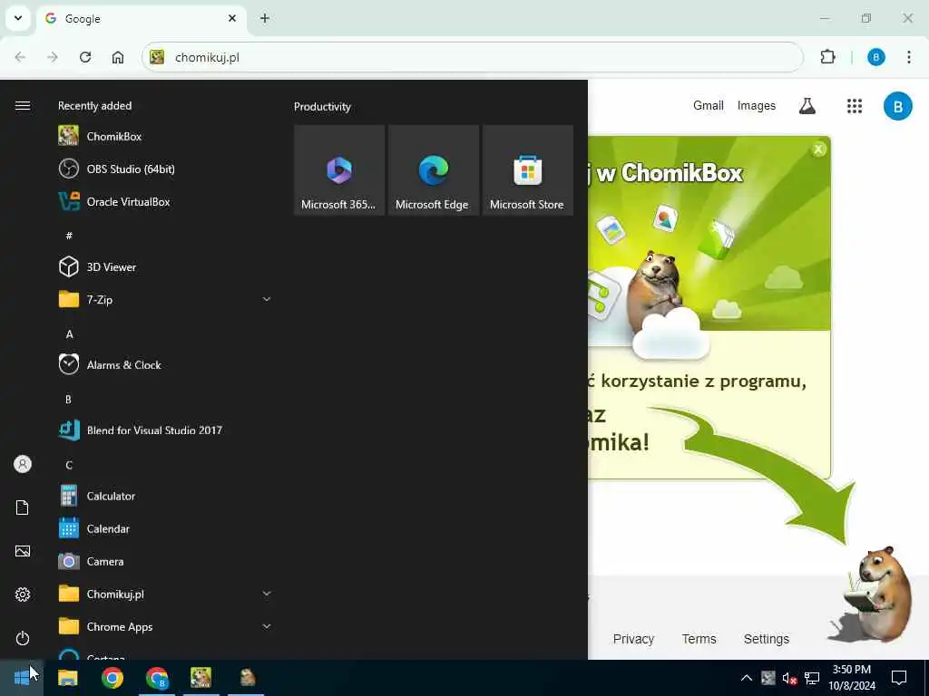Screen dimensions: 929x696
Task: Close the ChomikBox green popup
Action: 818,150
